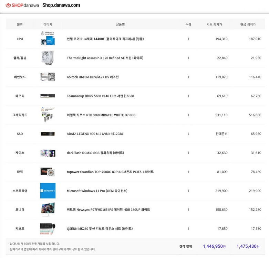Open the ADATA LEGEND 900 SSD thumbnail
This screenshot has height=258, width=269.
pos(48,134)
